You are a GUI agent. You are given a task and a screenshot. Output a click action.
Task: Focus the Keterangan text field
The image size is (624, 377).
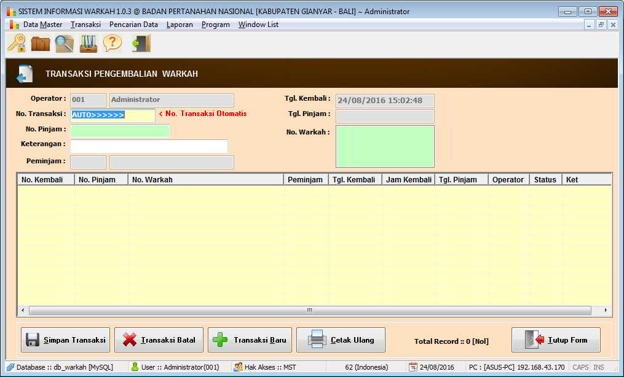point(149,146)
